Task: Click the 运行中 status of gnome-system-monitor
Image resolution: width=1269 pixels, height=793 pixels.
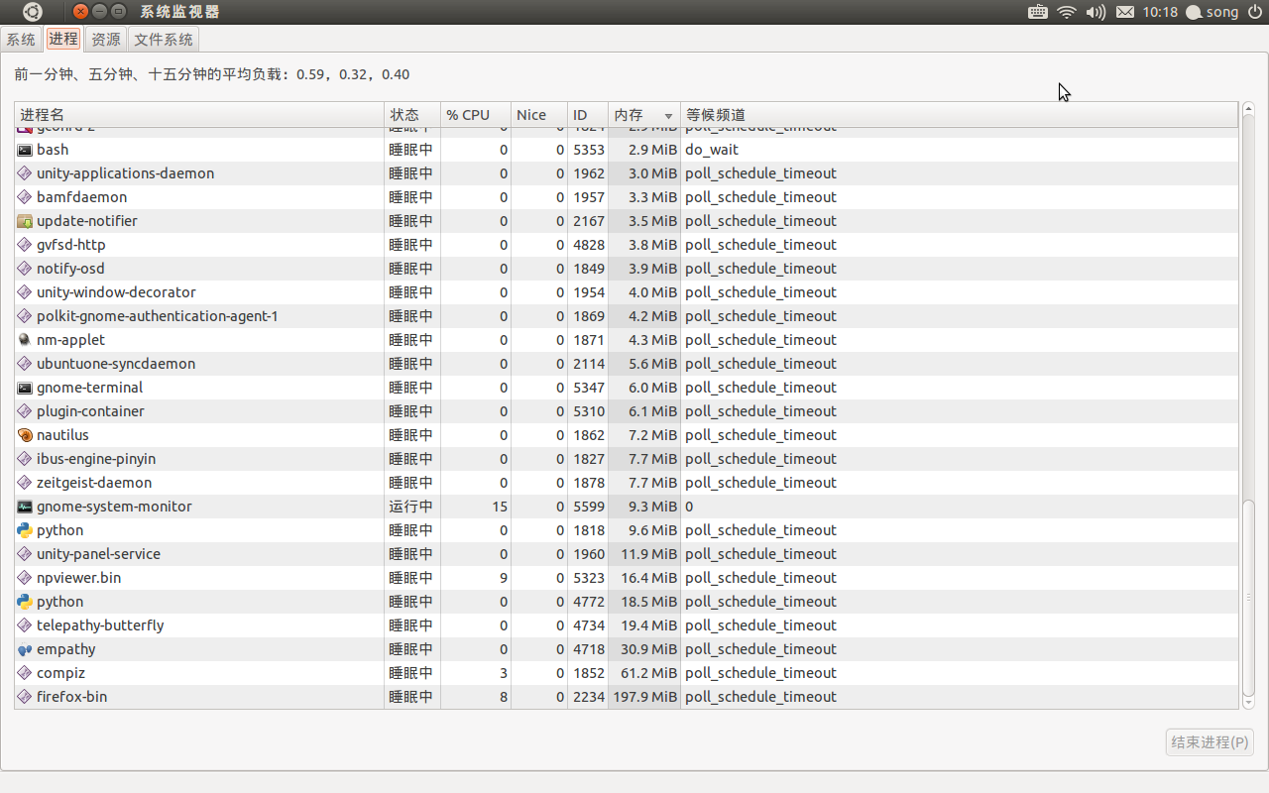Action: click(x=411, y=507)
